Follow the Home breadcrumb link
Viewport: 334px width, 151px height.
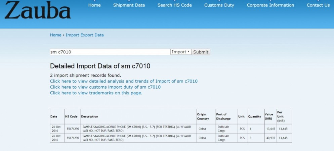(x=55, y=35)
